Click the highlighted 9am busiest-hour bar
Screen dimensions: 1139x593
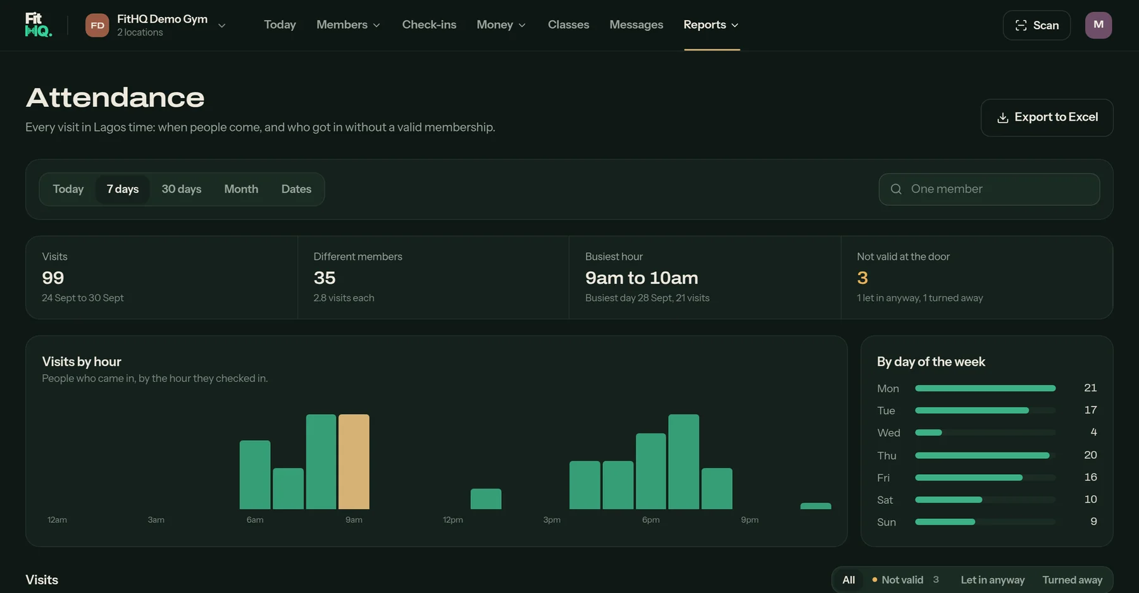pyautogui.click(x=354, y=462)
